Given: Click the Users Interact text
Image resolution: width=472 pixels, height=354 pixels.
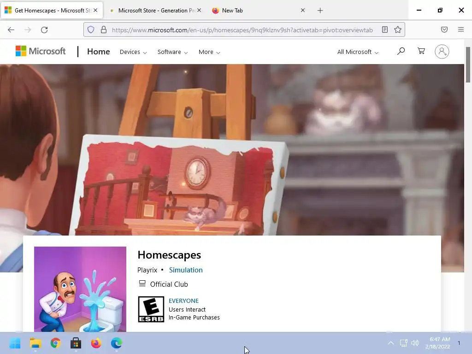Looking at the screenshot, I should pyautogui.click(x=187, y=309).
